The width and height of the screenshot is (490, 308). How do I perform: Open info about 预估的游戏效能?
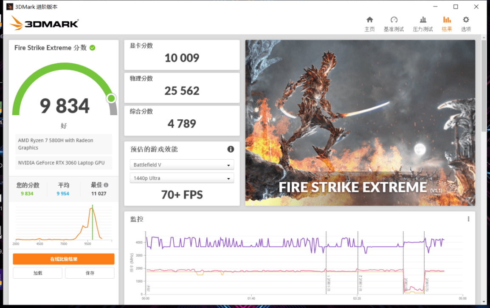[231, 149]
